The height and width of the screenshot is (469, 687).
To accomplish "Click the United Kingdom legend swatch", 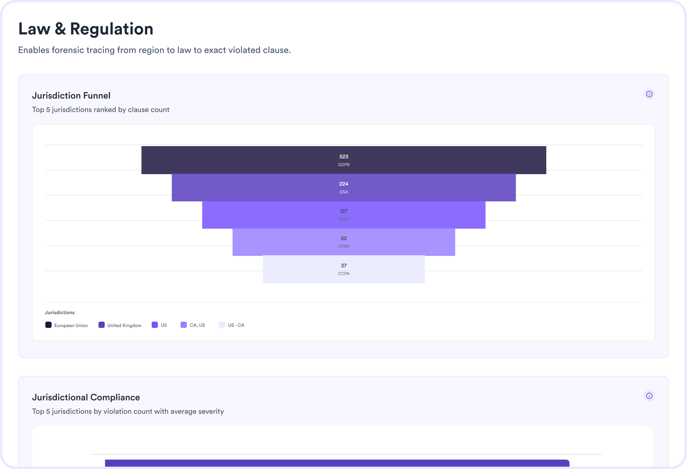I will coord(101,325).
